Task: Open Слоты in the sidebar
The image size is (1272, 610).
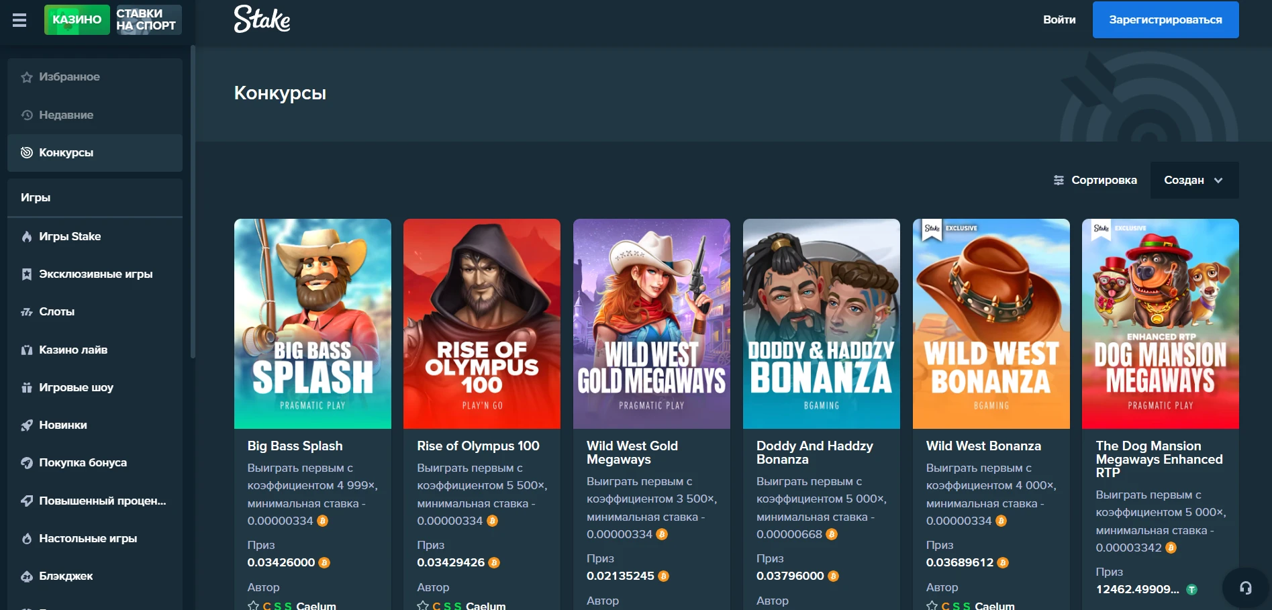Action: coord(95,311)
